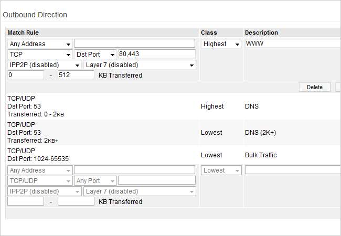Open the IPP2P (disabled) dropdown in first rule
Viewport: 341px width, 236px height.
(45, 65)
